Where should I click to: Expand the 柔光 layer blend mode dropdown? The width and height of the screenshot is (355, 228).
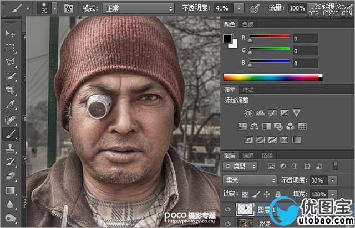(249, 180)
